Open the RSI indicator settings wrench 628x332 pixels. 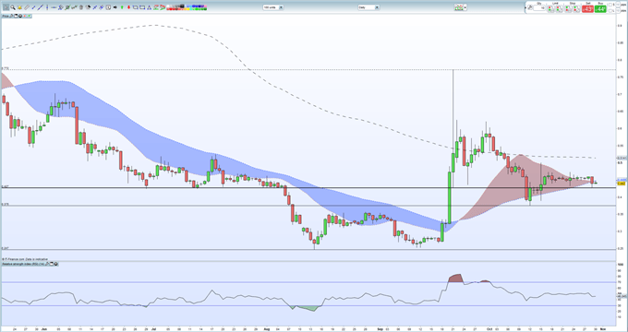click(x=46, y=264)
